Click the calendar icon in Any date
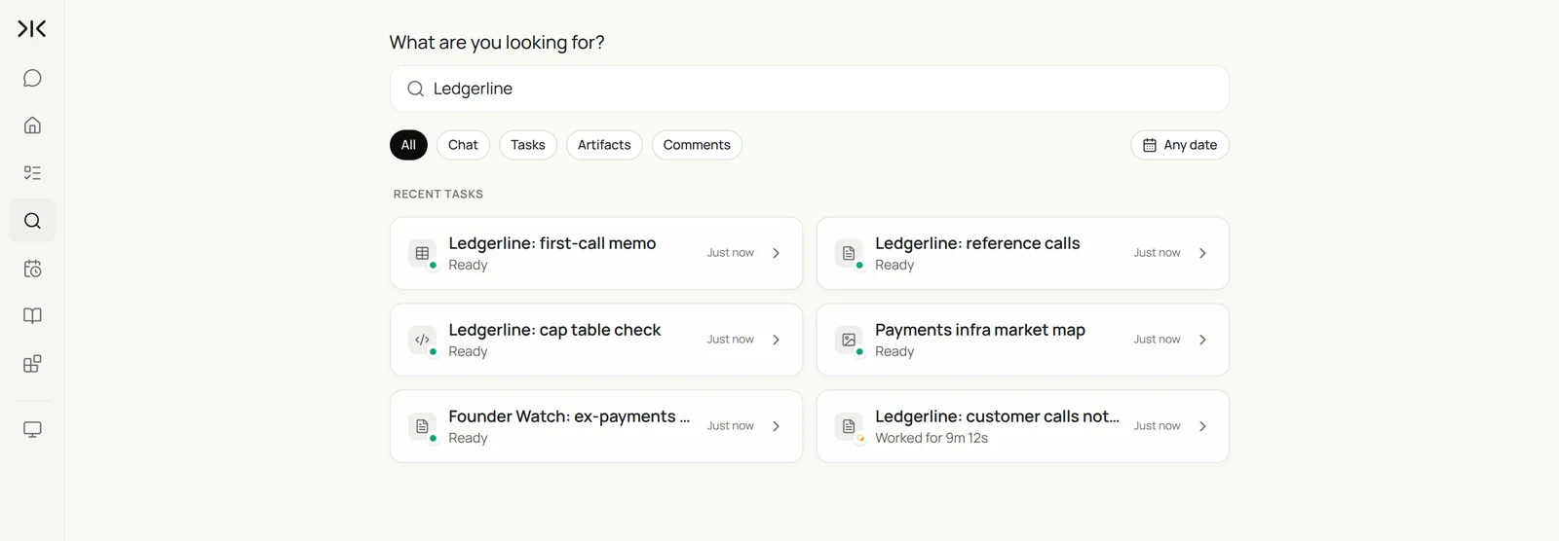Viewport: 1559px width, 541px height. (1150, 145)
